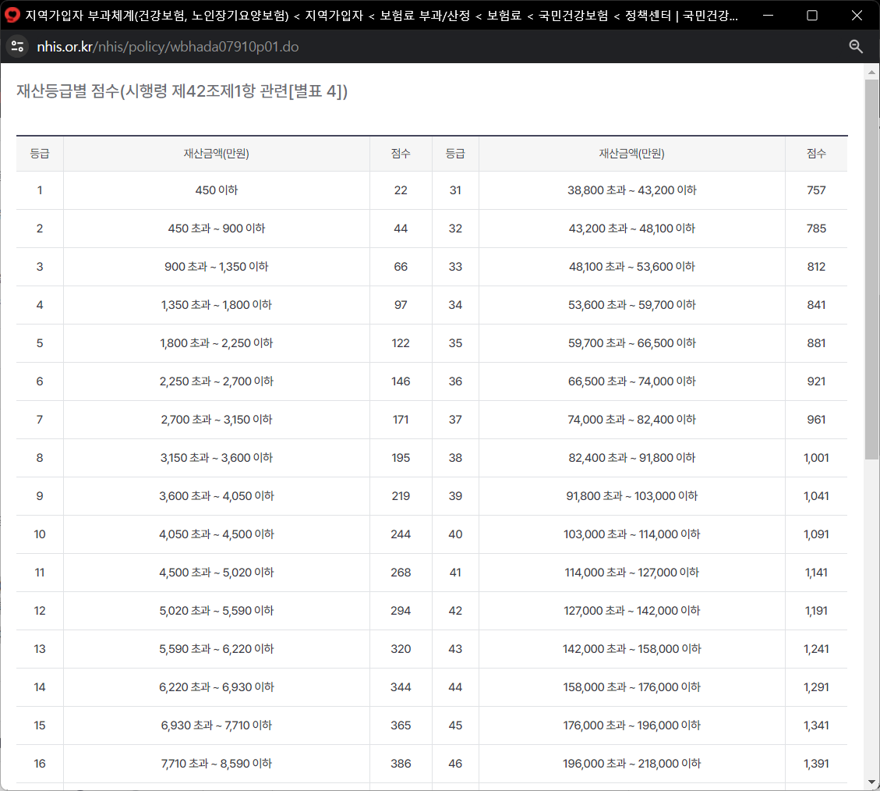The height and width of the screenshot is (791, 880).
Task: Click score value '881' for grade 35
Action: tap(816, 343)
